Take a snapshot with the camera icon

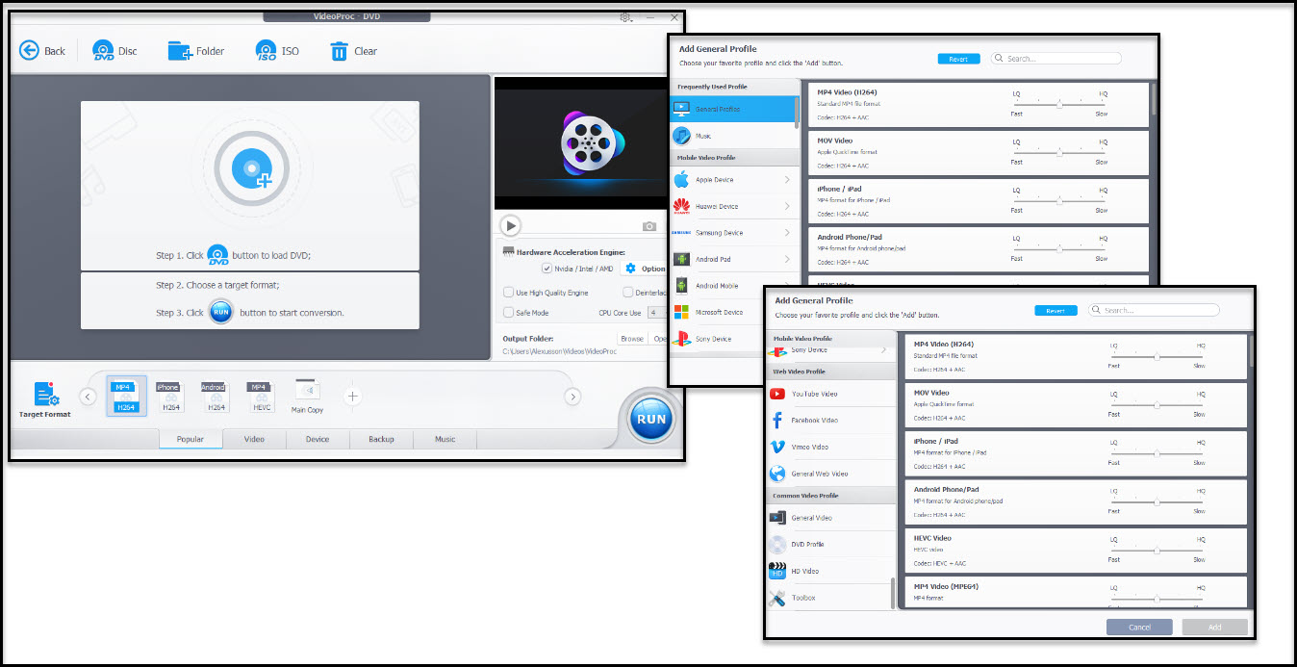click(649, 226)
